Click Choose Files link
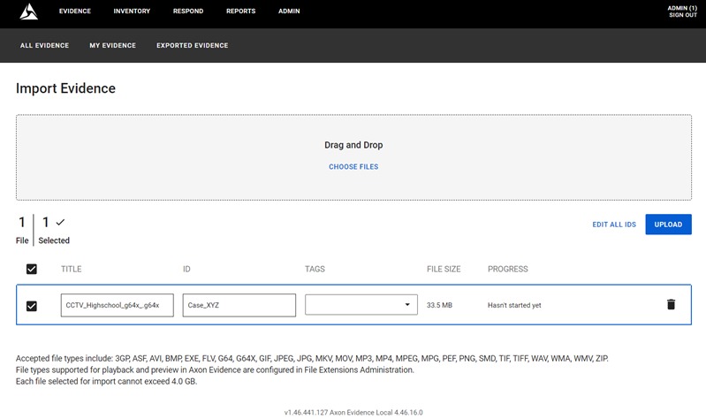 click(353, 167)
